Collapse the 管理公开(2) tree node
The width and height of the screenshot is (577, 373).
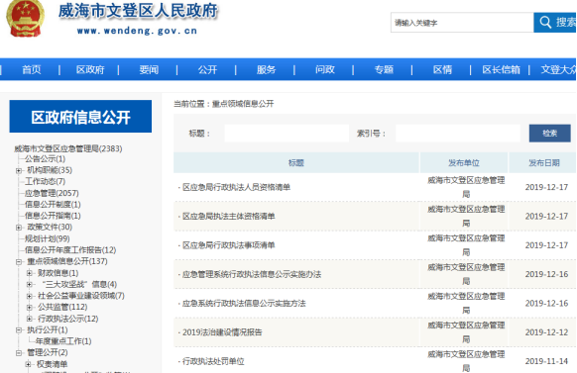19,353
